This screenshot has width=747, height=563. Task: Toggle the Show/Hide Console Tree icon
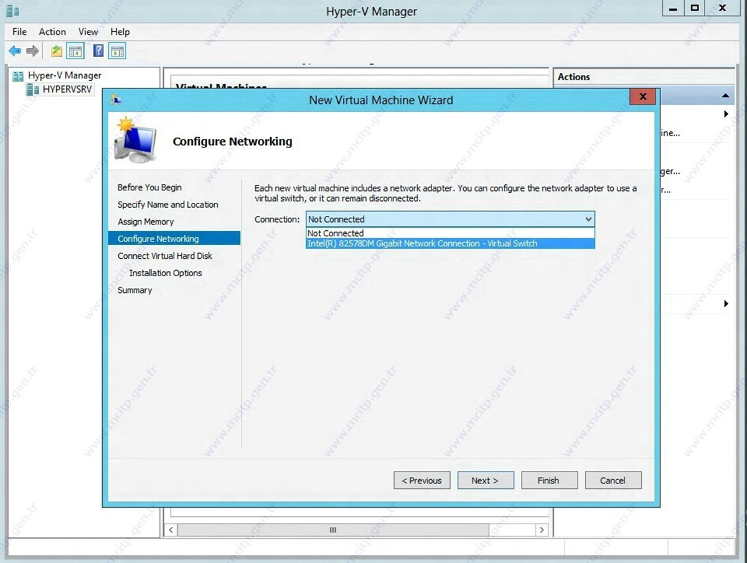tap(76, 51)
